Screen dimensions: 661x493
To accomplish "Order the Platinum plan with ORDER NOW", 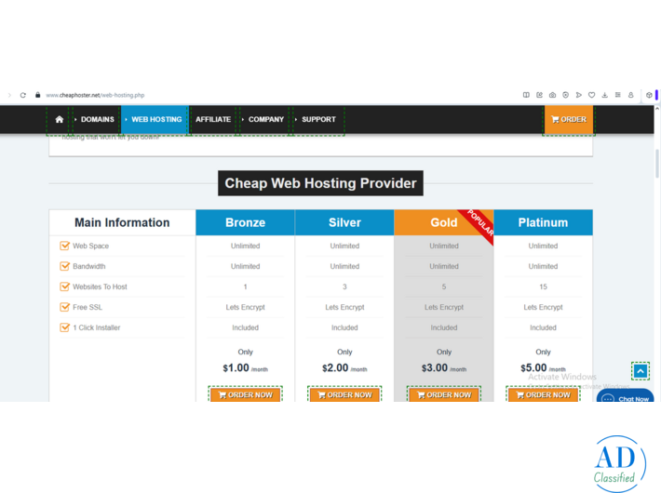I will pos(543,394).
